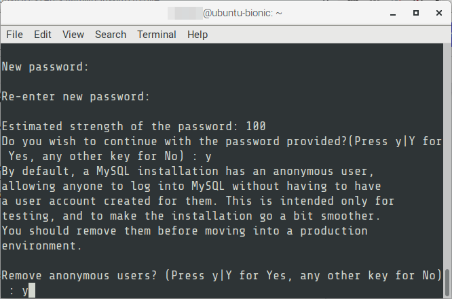
Task: Open the Help menu
Action: click(197, 35)
